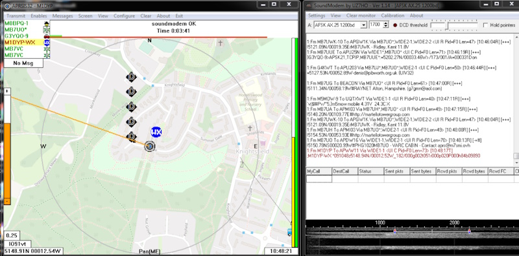The width and height of the screenshot is (519, 256).
Task: Select the lowest D diamond marker on map
Action: (x=132, y=136)
